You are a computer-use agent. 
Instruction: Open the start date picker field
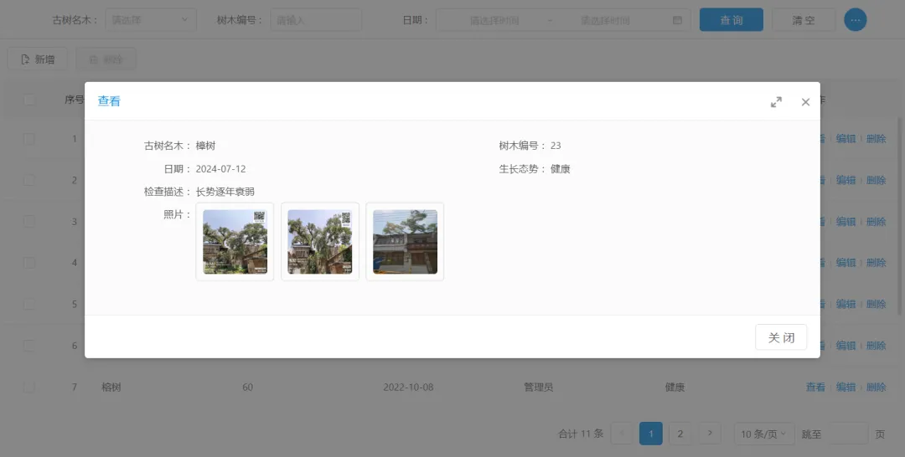494,20
